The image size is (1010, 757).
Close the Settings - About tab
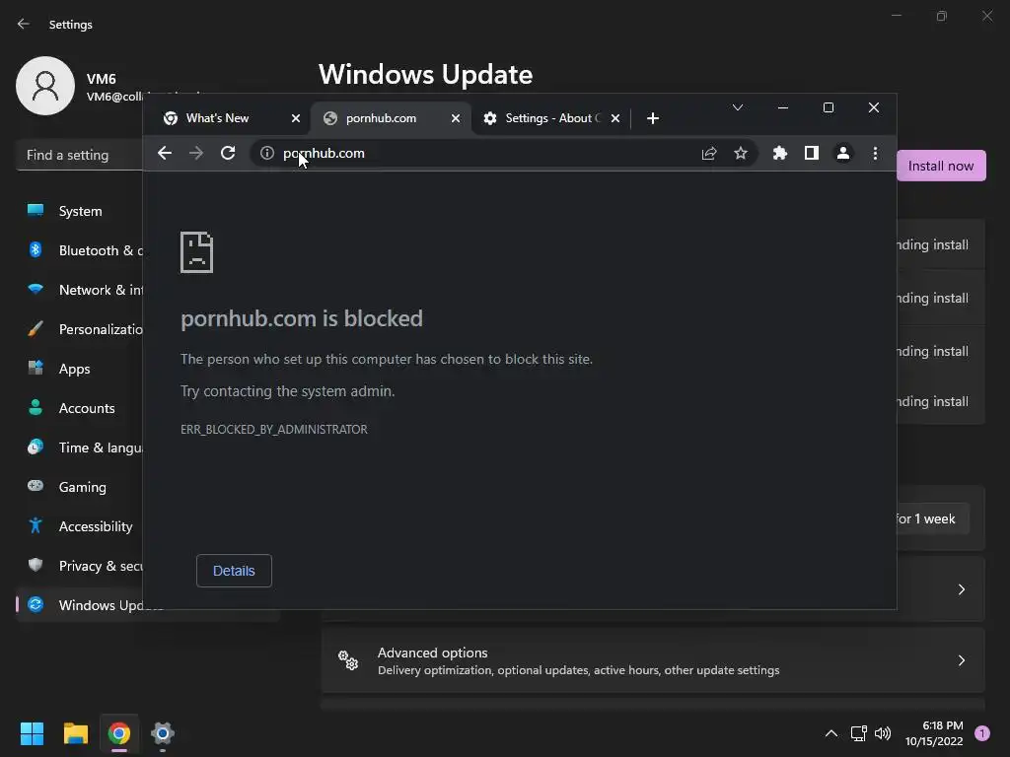(615, 118)
